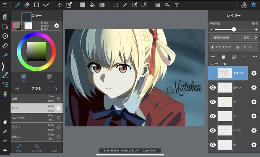Open 千束ラフ layer settings gear
This screenshot has height=157, width=260.
(254, 73)
